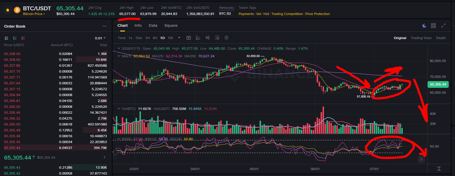
Task: Open the go-to-date calendar icon
Action: click(189, 38)
